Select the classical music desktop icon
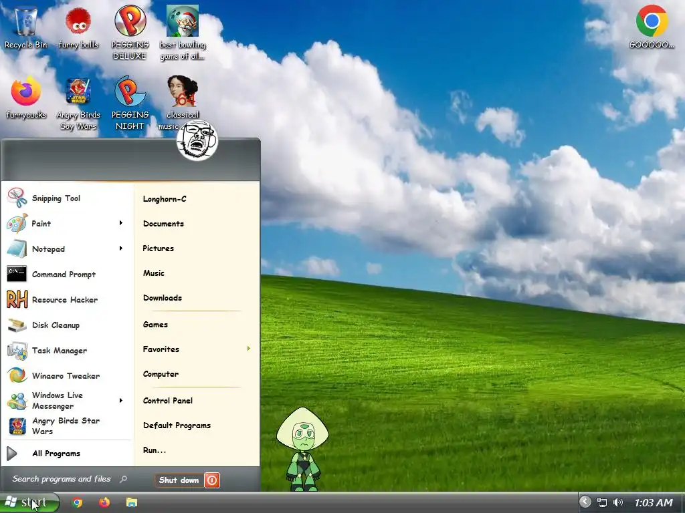Screen dimensions: 685x513 tap(183, 104)
